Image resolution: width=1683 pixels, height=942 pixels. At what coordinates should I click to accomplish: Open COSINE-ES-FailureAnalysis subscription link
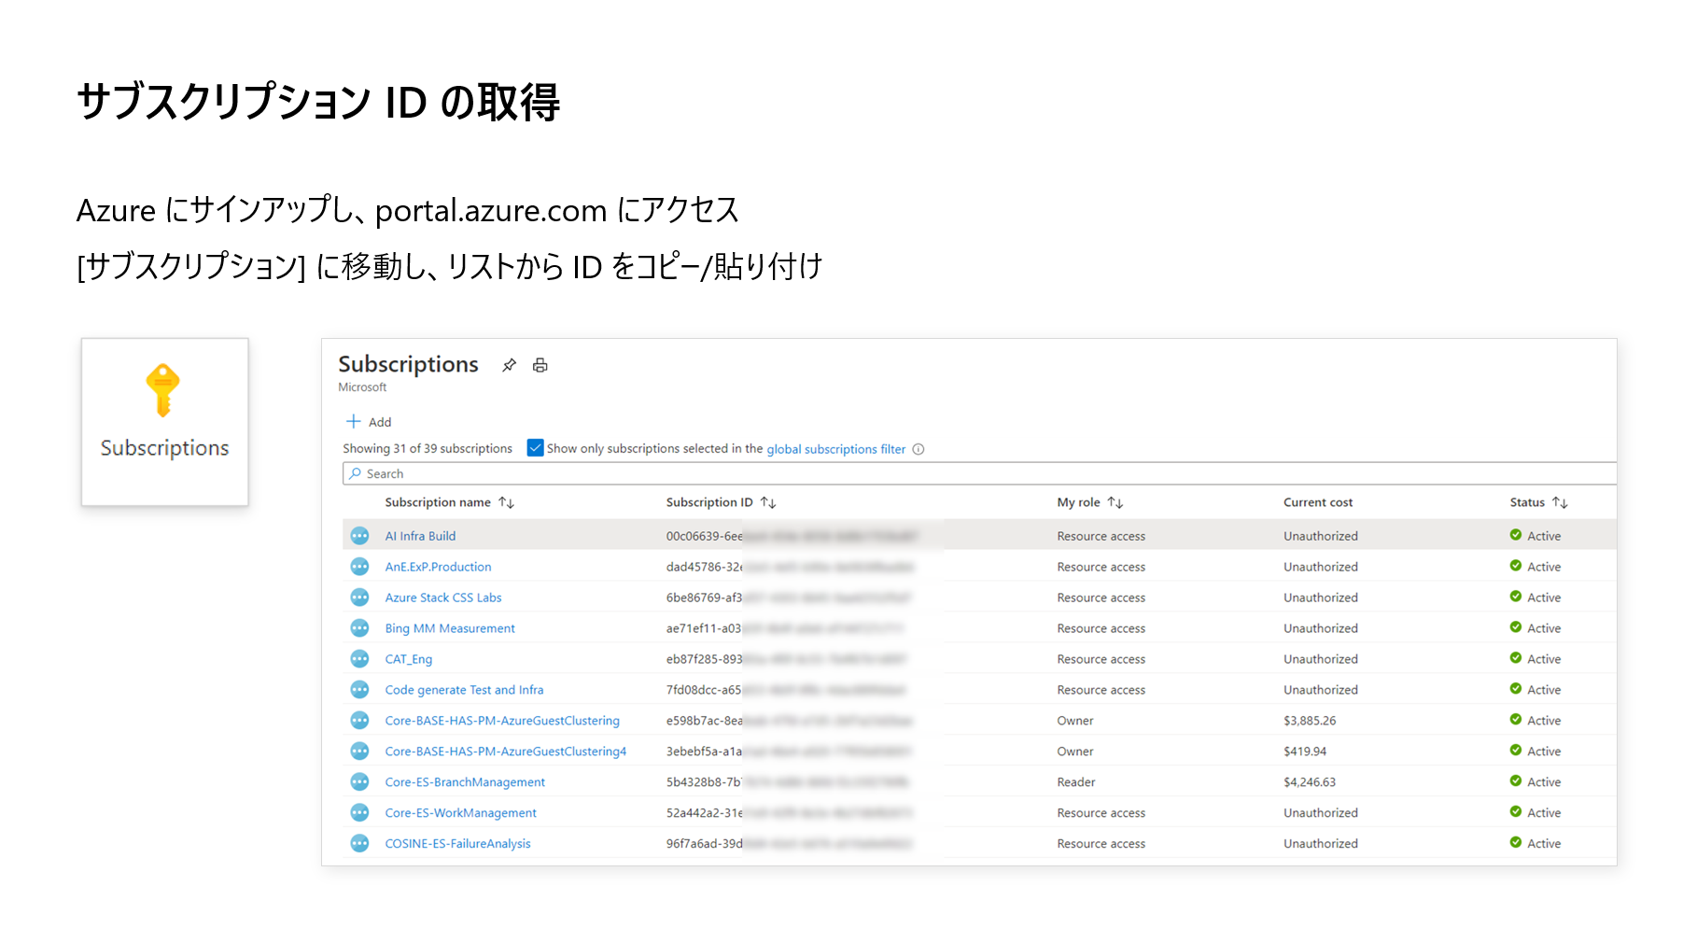click(457, 844)
